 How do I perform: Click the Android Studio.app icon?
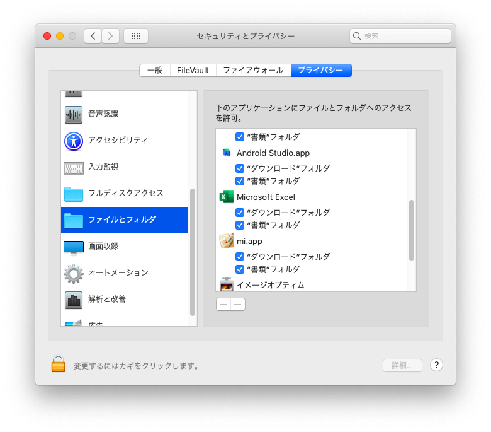pyautogui.click(x=227, y=153)
